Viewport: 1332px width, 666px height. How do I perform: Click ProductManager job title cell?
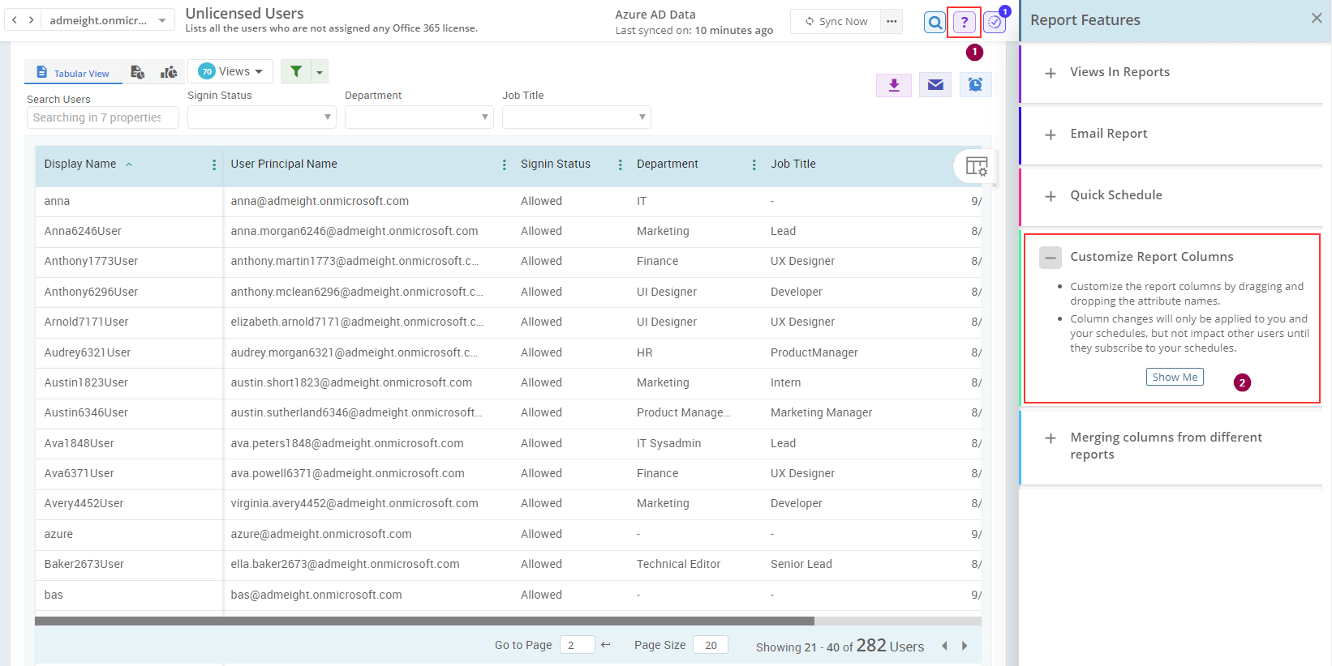coord(814,352)
